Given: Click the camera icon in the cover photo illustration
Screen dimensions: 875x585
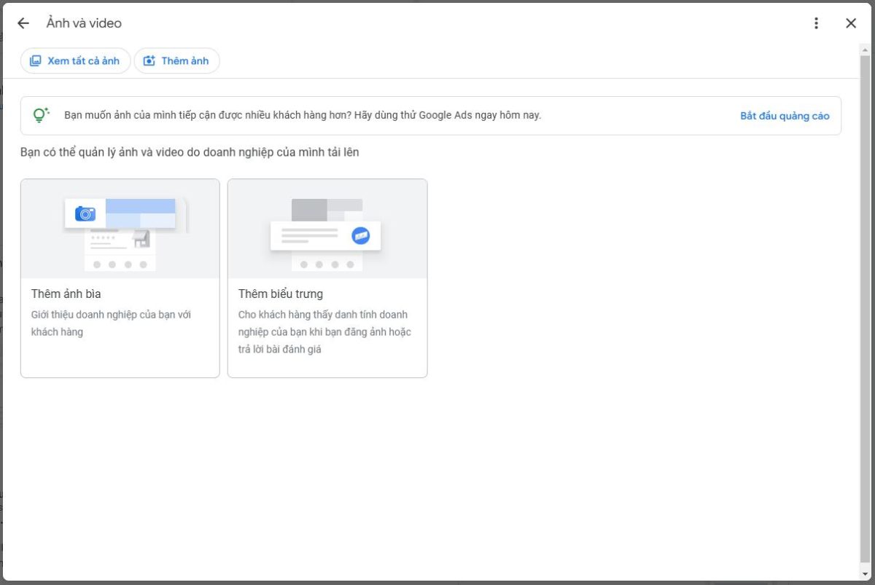Looking at the screenshot, I should point(85,213).
